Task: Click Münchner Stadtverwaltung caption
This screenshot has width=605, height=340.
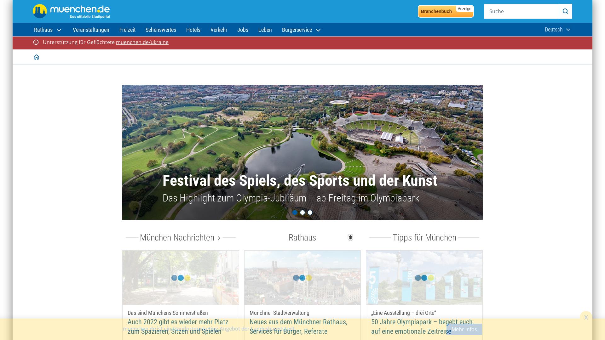Action: click(x=279, y=313)
